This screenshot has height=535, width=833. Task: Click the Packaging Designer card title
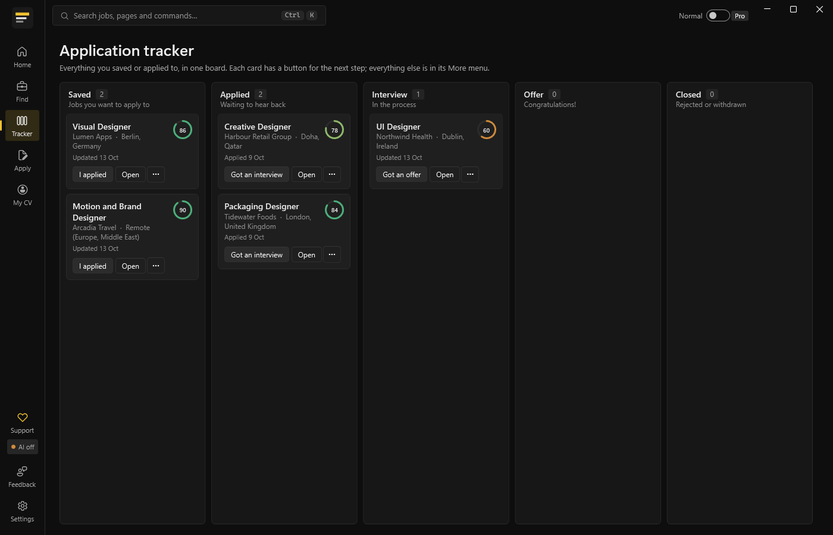pos(262,206)
